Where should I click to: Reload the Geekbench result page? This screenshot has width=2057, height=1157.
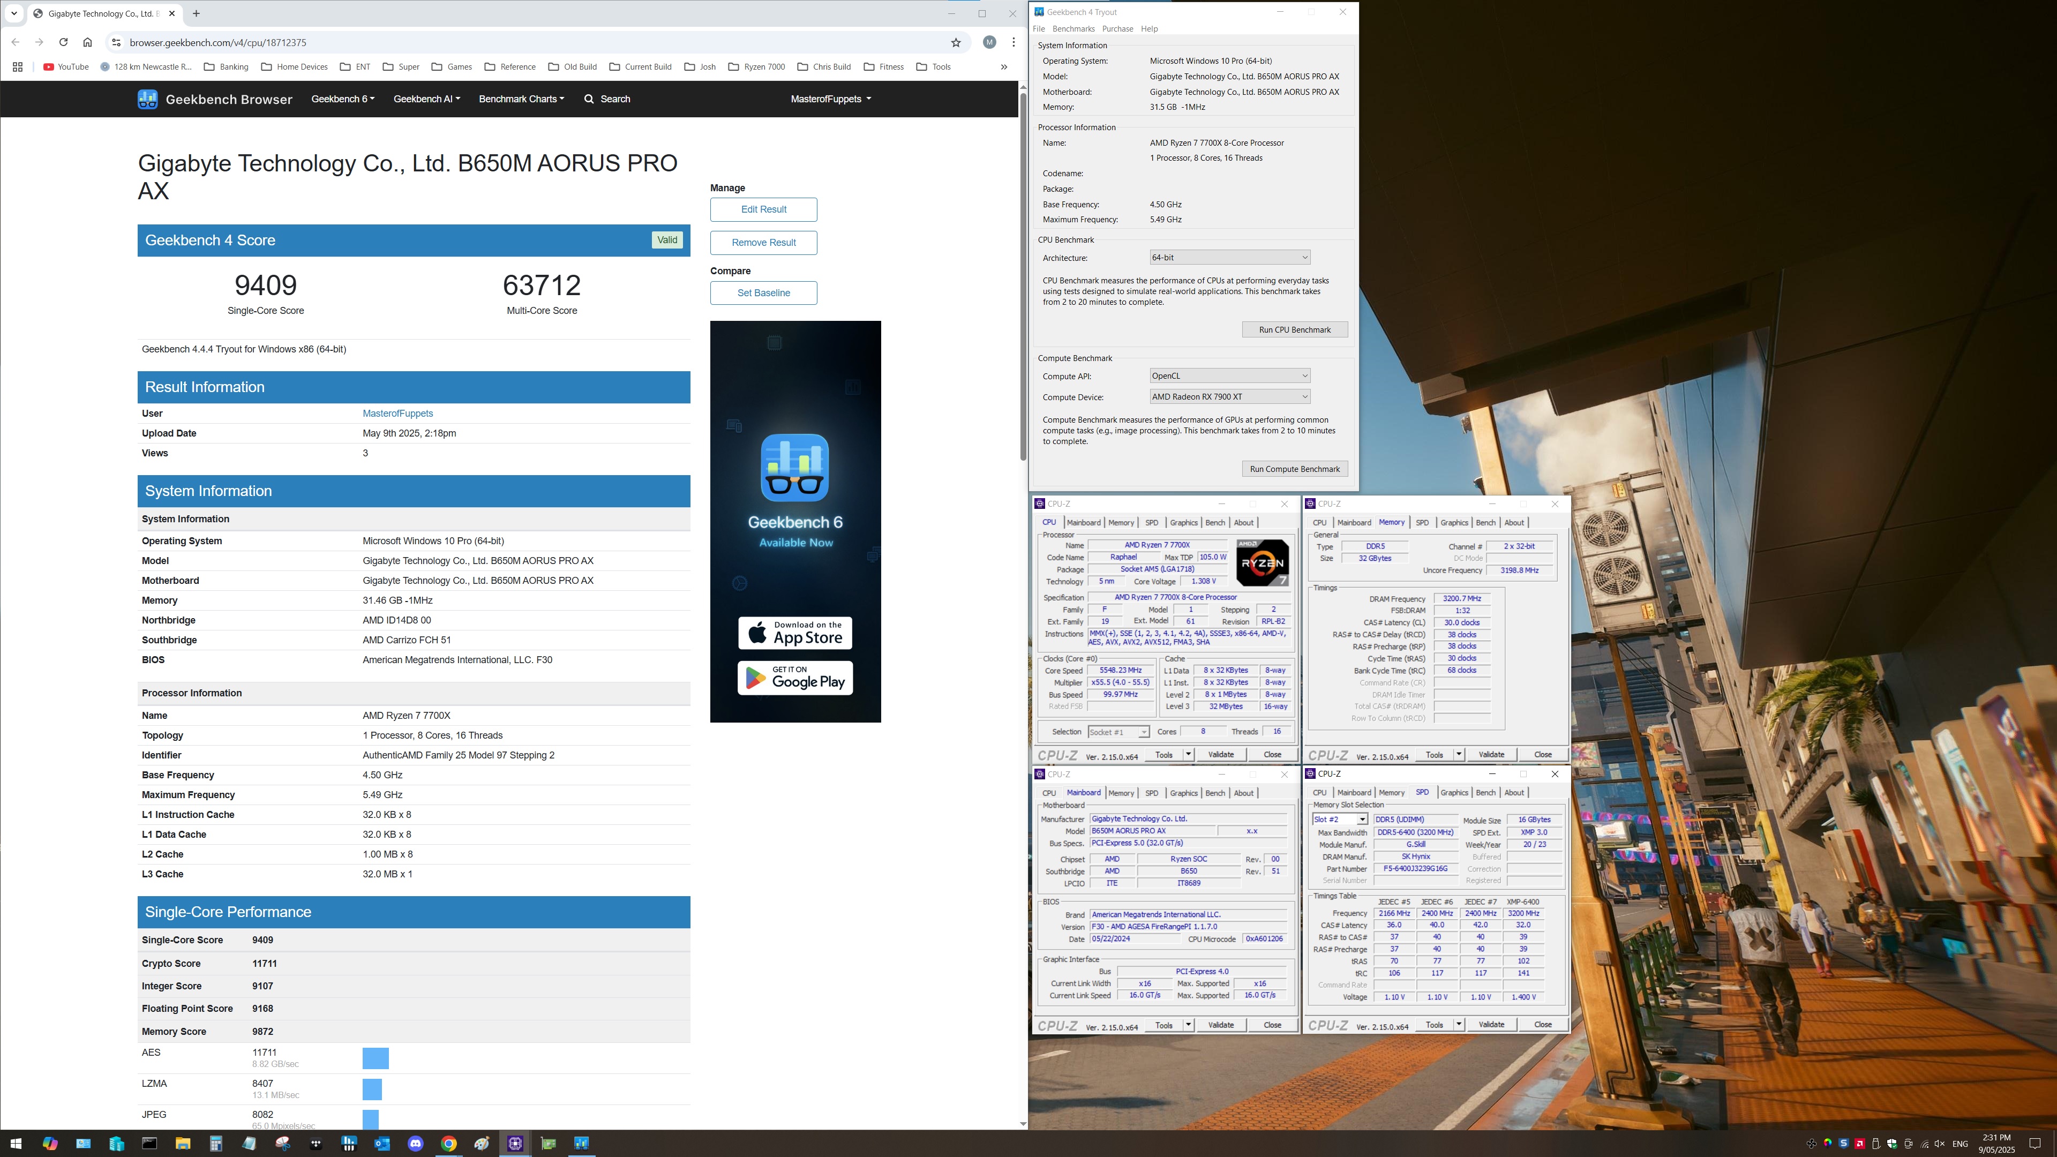(63, 42)
